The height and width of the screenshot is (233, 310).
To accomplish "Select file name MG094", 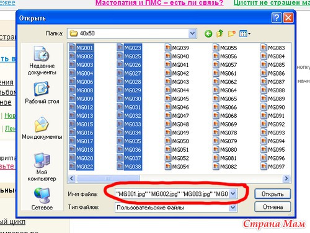I will coord(277,141).
